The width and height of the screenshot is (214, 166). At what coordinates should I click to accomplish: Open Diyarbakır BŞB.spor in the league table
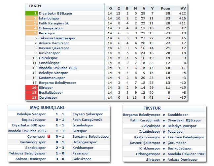click(55, 14)
